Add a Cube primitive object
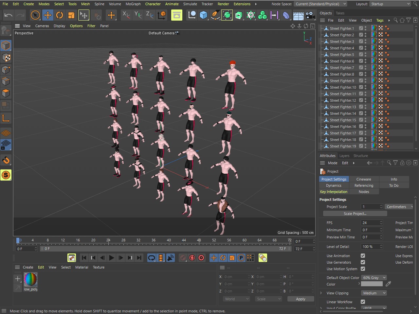Viewport: 419px width, 314px height. click(203, 15)
